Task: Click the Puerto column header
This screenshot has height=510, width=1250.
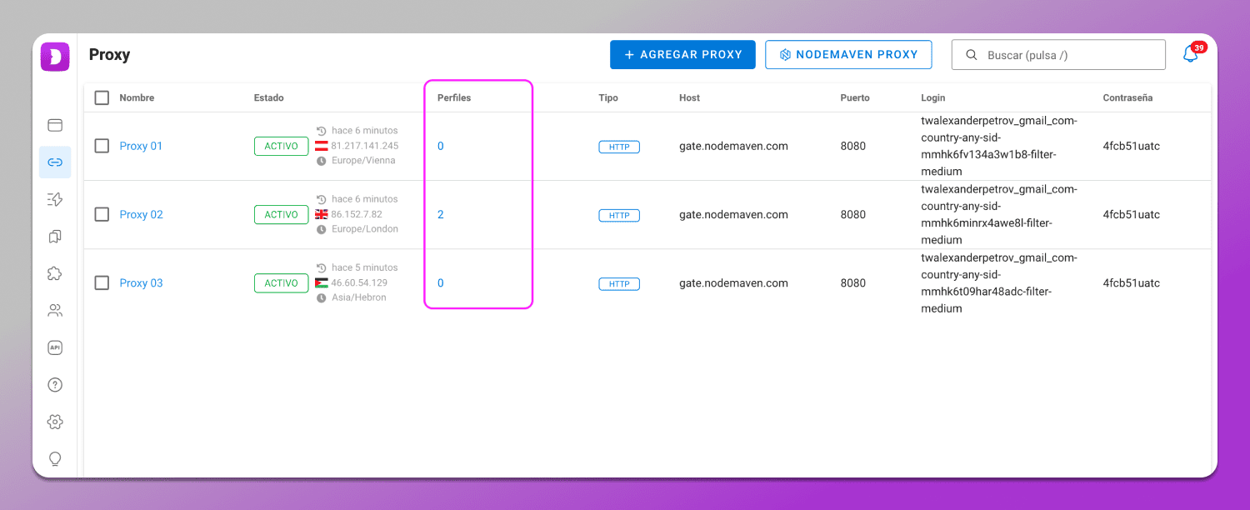Action: 855,97
